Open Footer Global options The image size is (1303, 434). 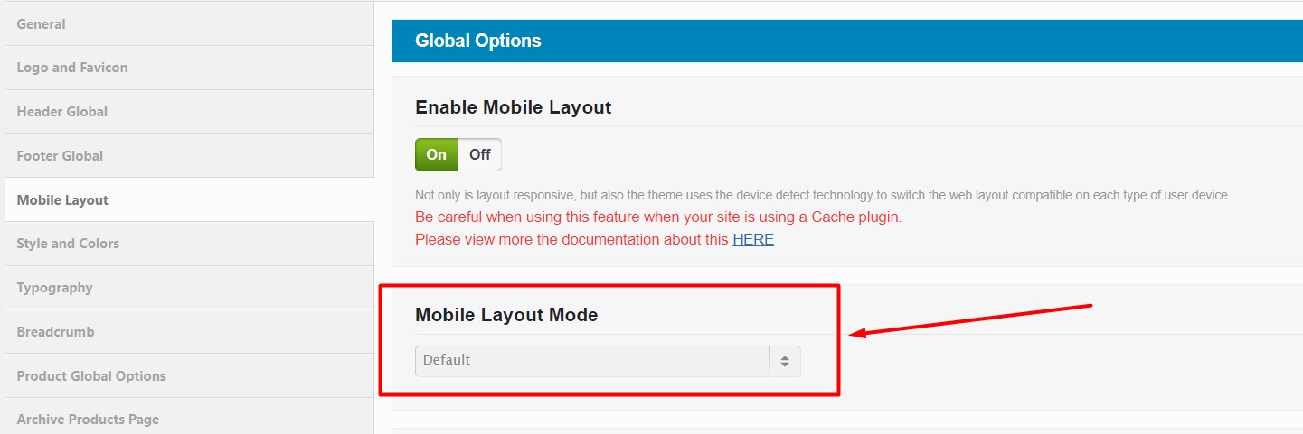click(61, 156)
